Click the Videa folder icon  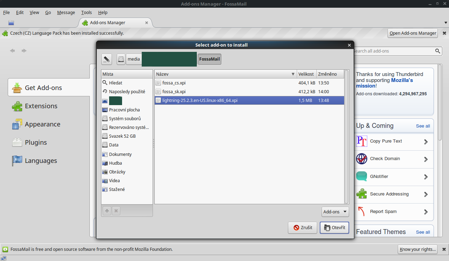pos(105,180)
